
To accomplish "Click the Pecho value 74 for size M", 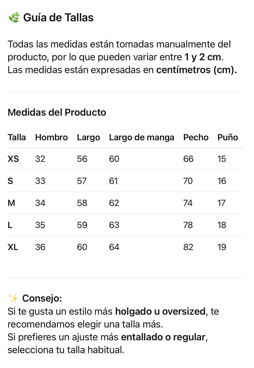I will (188, 203).
